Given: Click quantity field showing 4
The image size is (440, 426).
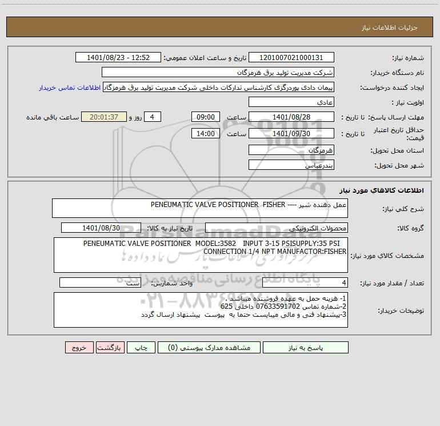Looking at the screenshot, I should tap(305, 283).
